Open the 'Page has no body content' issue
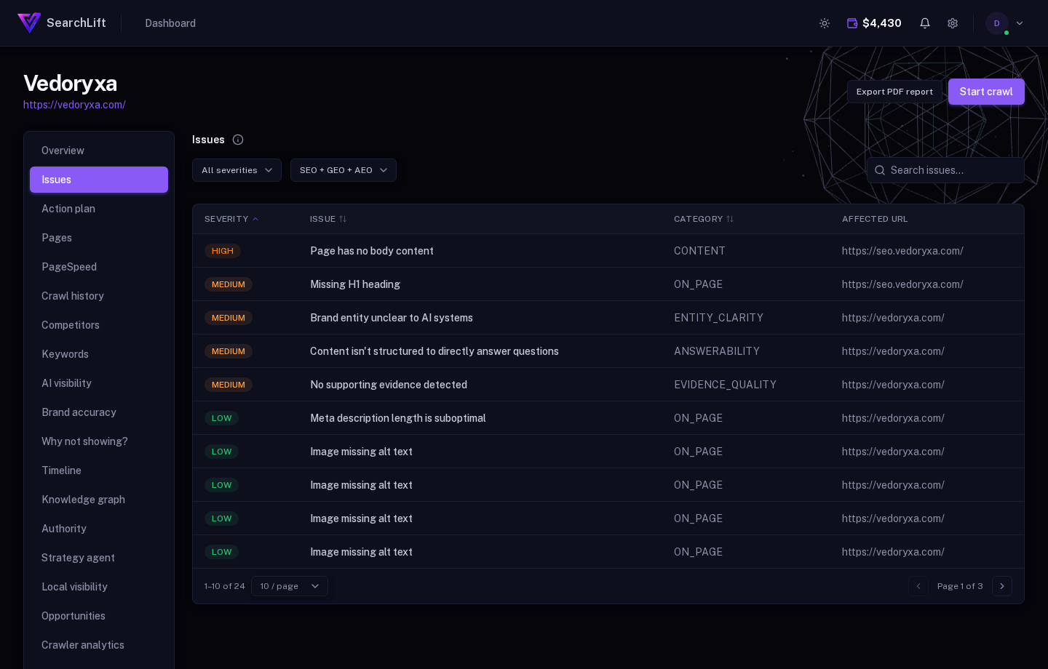Viewport: 1048px width, 669px height. coord(372,251)
